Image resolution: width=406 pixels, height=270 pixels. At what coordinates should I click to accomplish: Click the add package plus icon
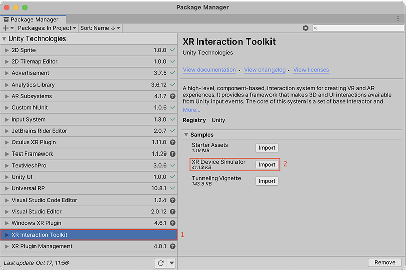(x=7, y=28)
